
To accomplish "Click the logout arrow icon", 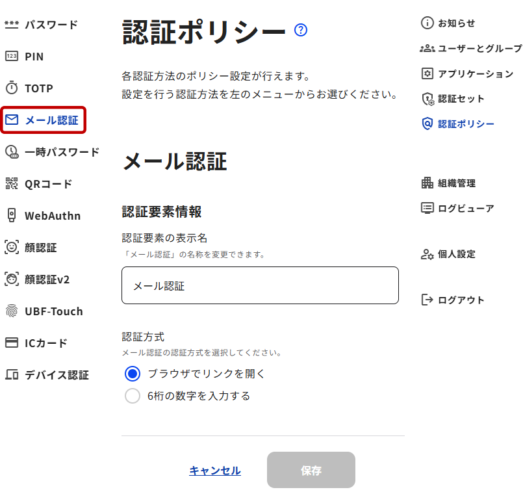I will pyautogui.click(x=427, y=300).
